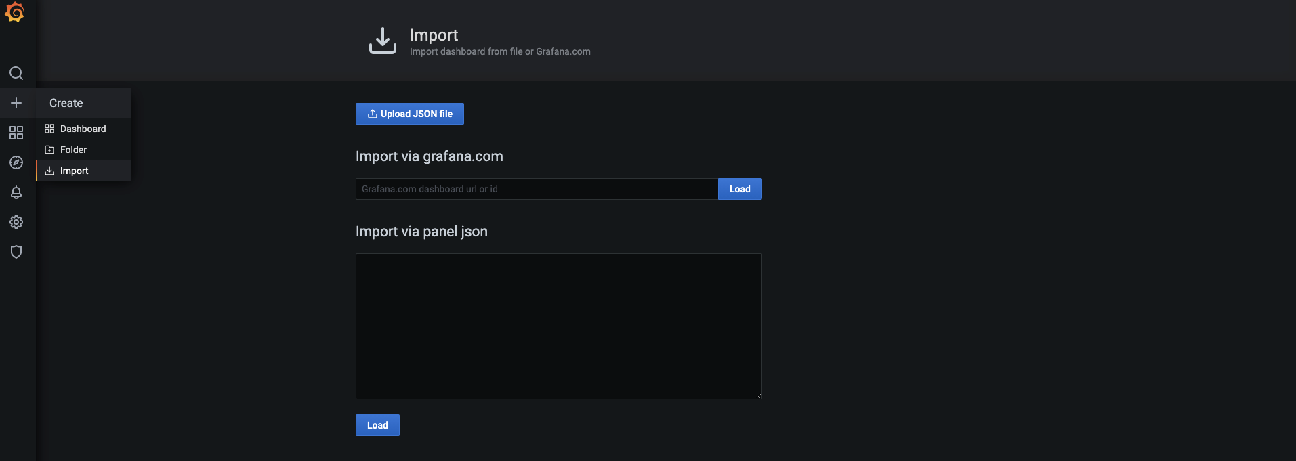
Task: Open the Explore compass icon
Action: click(16, 162)
